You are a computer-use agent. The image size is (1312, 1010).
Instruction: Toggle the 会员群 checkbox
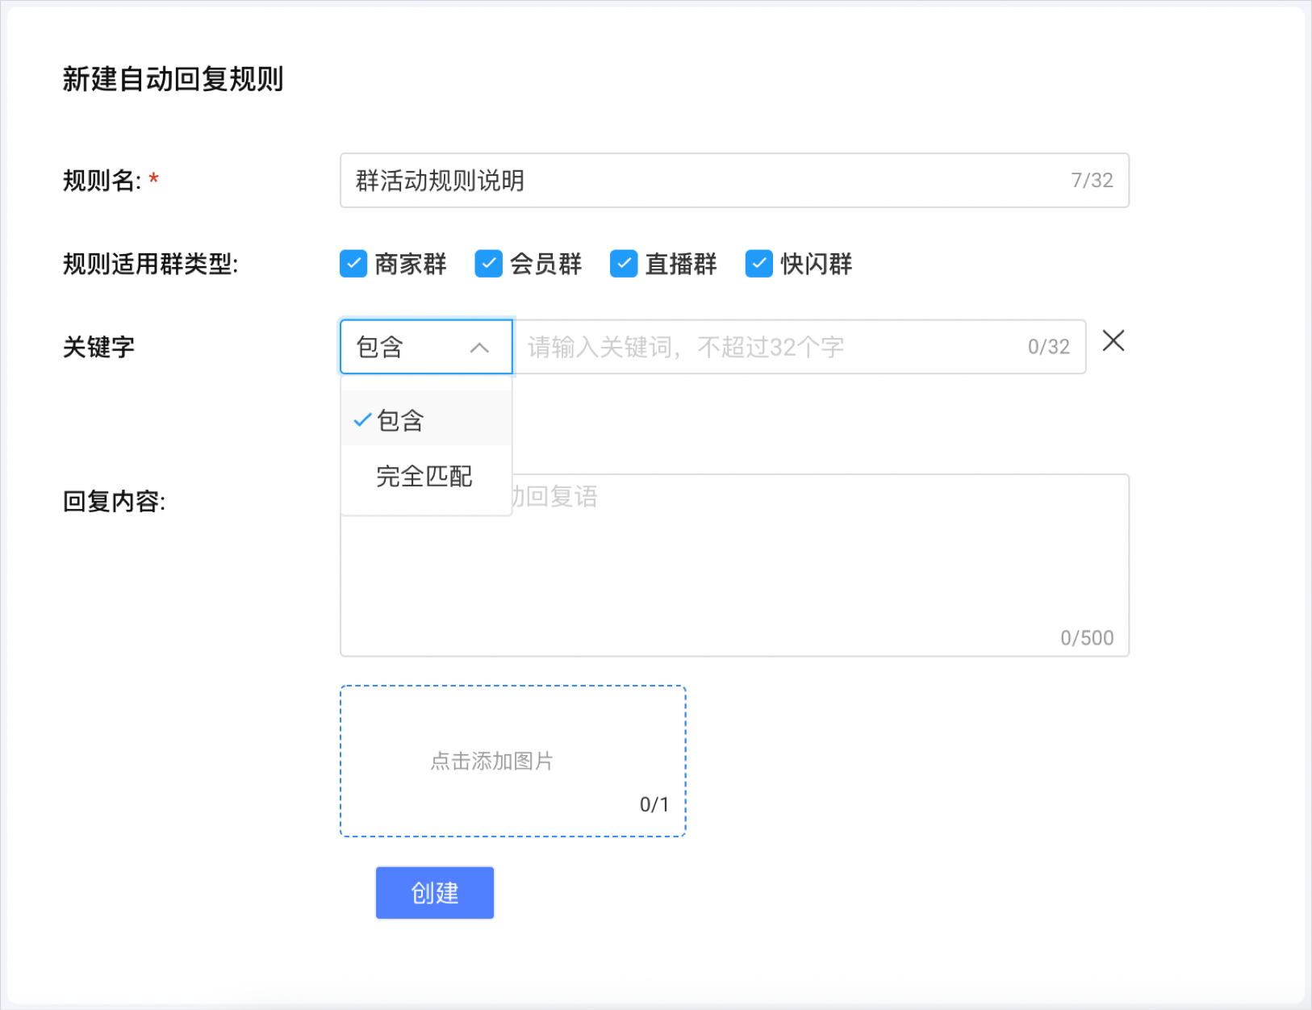(x=488, y=264)
